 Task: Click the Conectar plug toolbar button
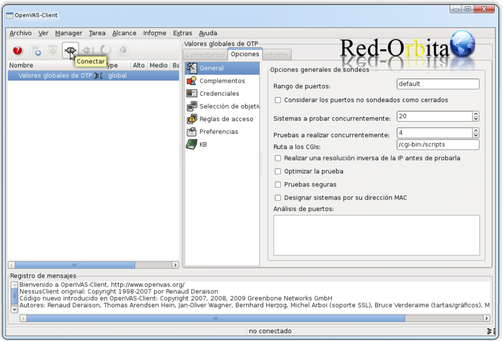[70, 51]
